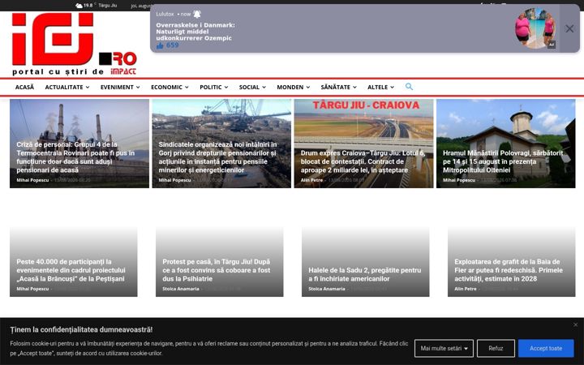Viewport: 584px width, 365px height.
Task: Open the Economic menu
Action: 170,87
